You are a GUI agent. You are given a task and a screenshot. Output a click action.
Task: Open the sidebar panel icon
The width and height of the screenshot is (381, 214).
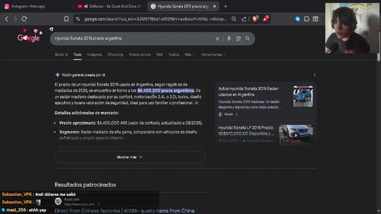point(316,19)
